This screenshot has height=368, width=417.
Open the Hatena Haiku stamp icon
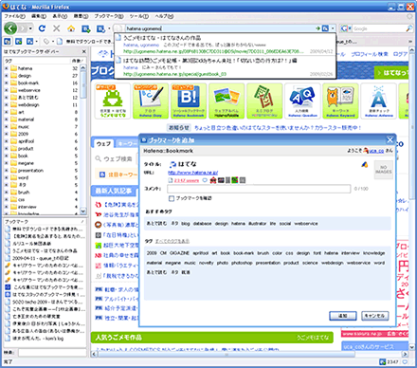pyautogui.click(x=264, y=101)
